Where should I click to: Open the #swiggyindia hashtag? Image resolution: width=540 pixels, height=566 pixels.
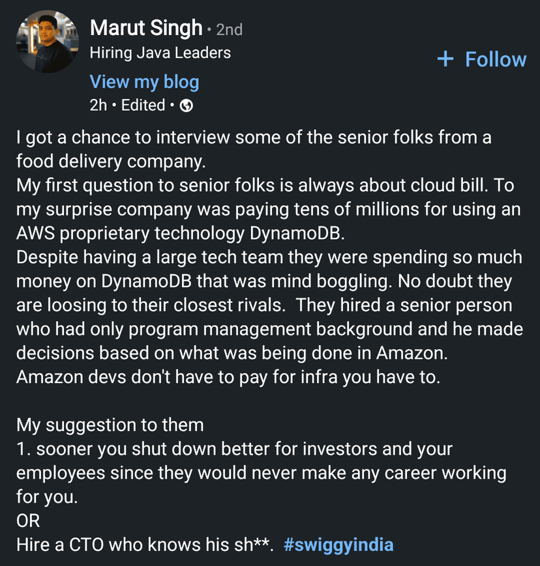tap(338, 544)
